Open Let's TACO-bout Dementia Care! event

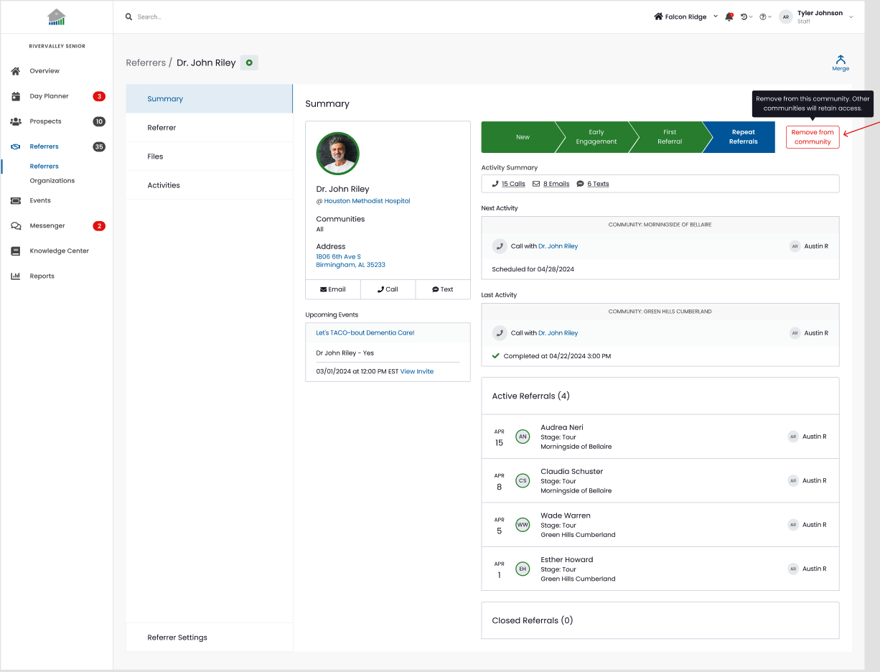click(365, 333)
